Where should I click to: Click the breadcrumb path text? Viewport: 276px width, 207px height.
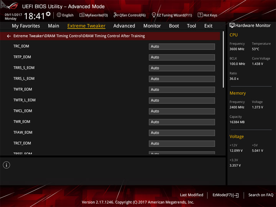pos(79,36)
